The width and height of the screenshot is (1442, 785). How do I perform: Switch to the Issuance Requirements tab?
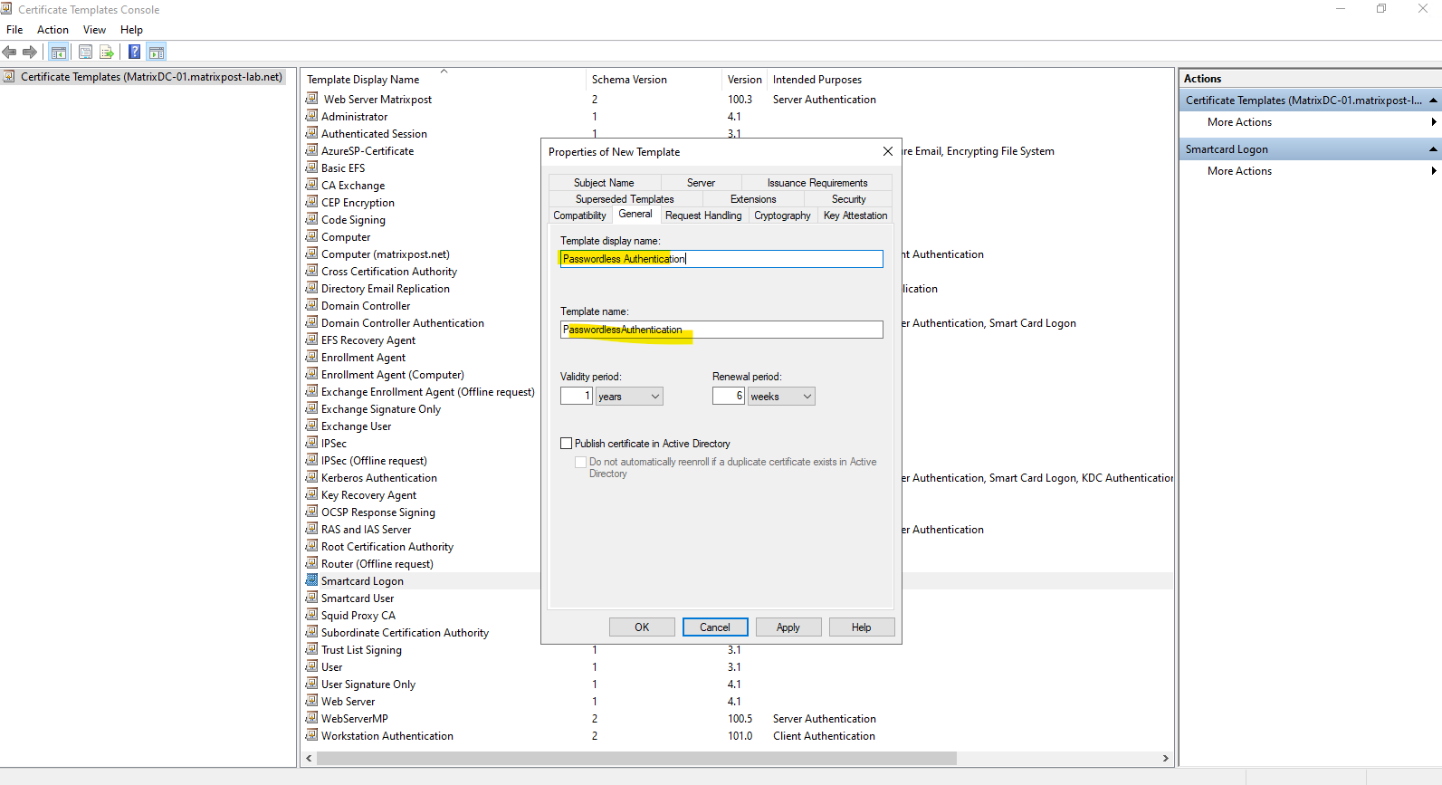(817, 183)
